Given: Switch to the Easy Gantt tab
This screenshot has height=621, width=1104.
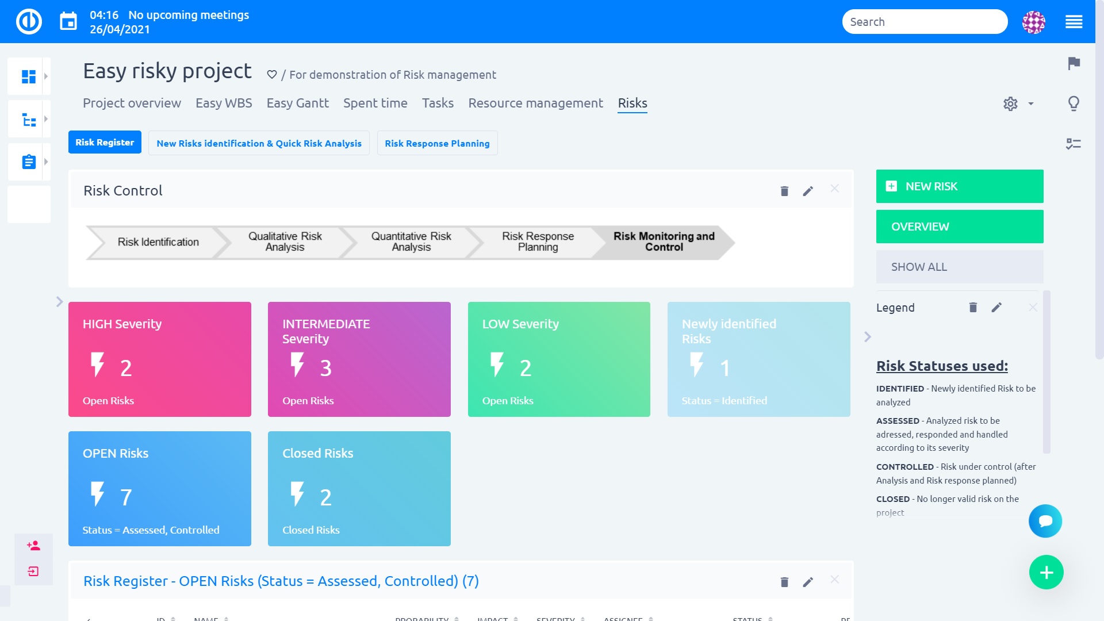Looking at the screenshot, I should [x=297, y=103].
